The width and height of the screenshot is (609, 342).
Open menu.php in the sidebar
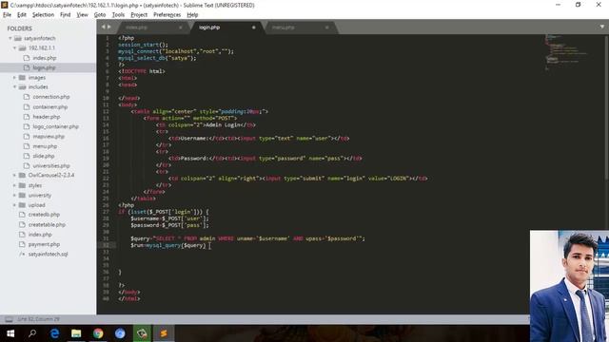[45, 146]
